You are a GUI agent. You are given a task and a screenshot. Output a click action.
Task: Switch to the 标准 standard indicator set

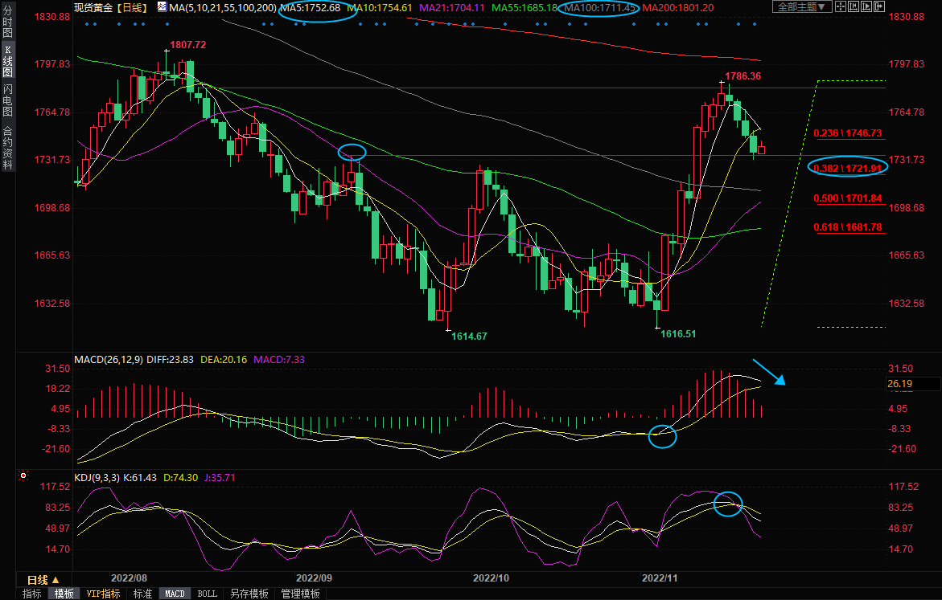coord(142,594)
